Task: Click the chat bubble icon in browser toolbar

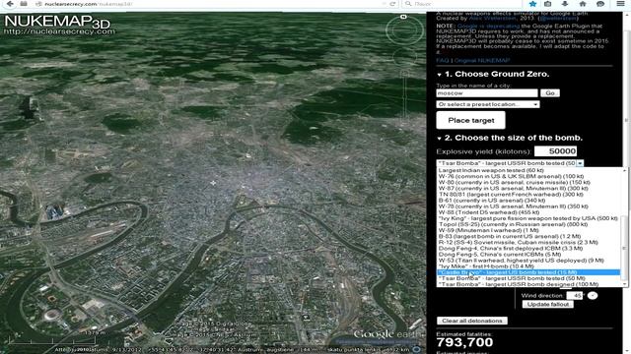Action: pos(600,4)
